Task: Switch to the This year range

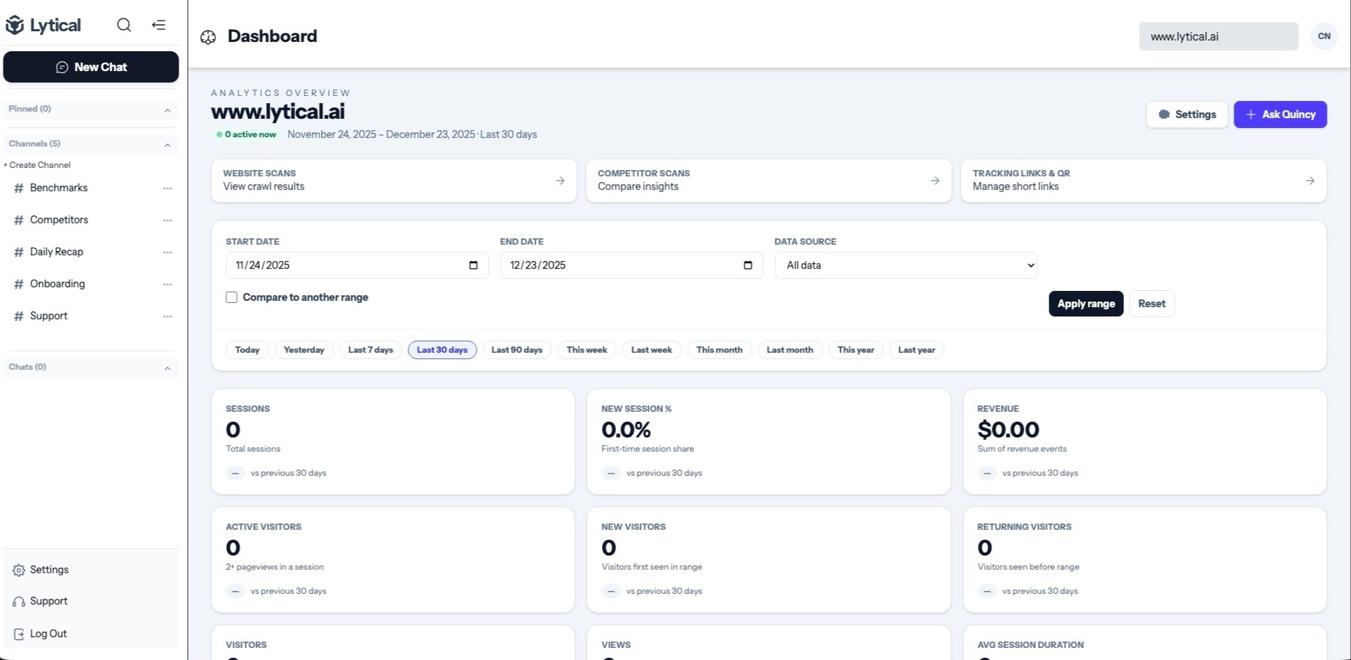Action: tap(856, 349)
